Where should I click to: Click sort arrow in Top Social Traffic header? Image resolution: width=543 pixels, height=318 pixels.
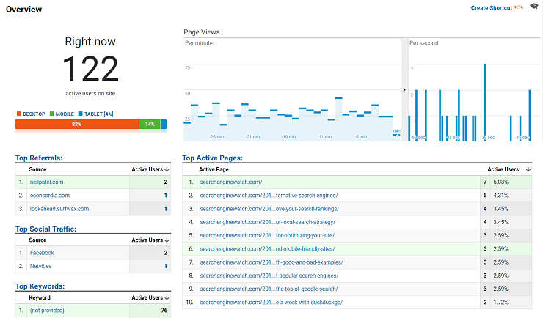pos(167,240)
